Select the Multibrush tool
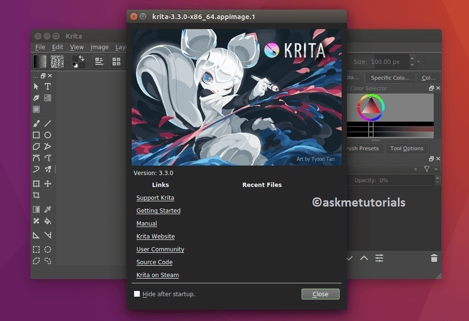The width and height of the screenshot is (469, 321). (x=48, y=169)
